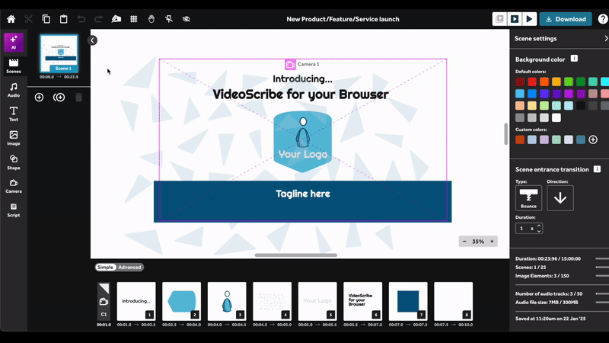The width and height of the screenshot is (609, 343).
Task: Select timeline element 2 hexagon shape
Action: 182,301
